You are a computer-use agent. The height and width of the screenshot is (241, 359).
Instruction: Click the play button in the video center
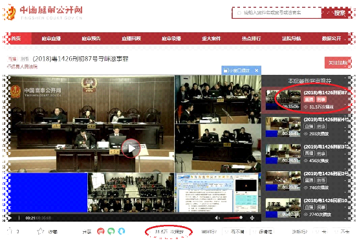131,148
